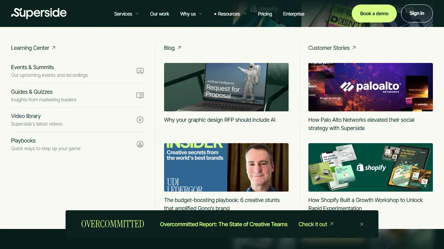
Task: Open the Request for Proposal blog thumbnail
Action: tap(226, 87)
